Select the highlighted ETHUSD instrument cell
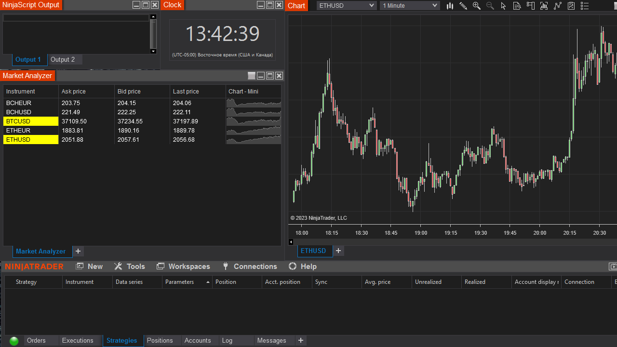Viewport: 617px width, 347px height. point(31,140)
